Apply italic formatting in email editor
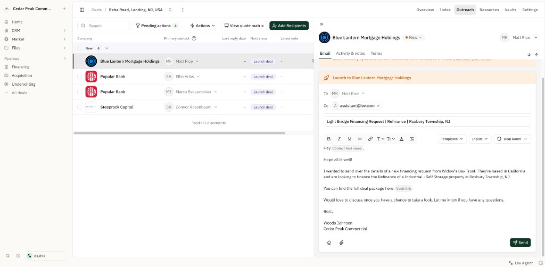 click(339, 139)
